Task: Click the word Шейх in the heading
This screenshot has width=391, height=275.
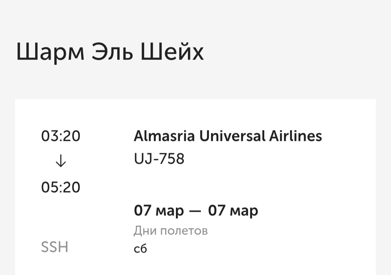Action: click(x=172, y=52)
